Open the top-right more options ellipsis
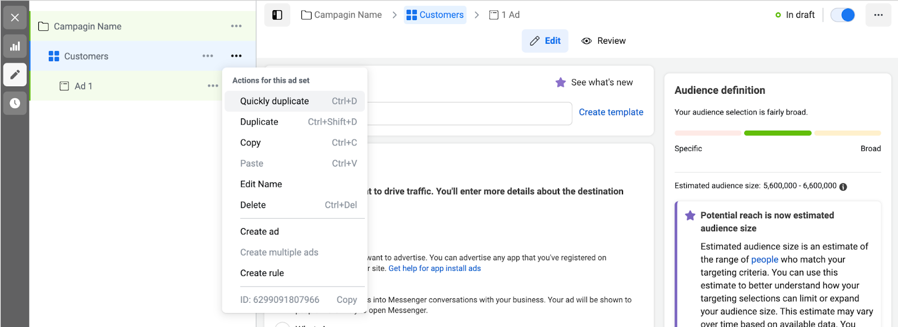 pos(878,15)
